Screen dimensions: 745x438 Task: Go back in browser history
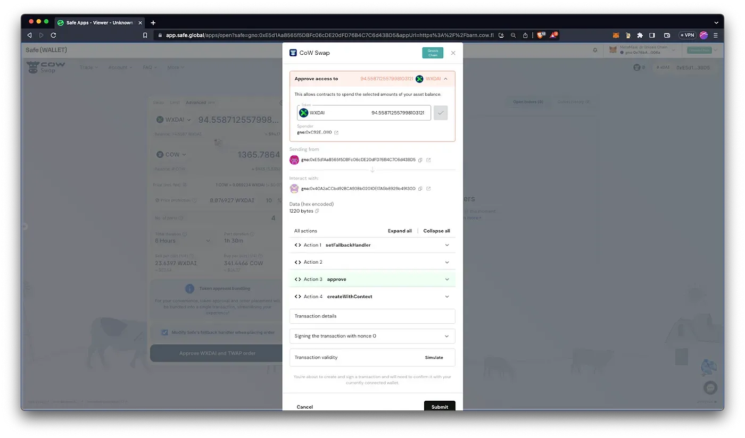pyautogui.click(x=29, y=35)
